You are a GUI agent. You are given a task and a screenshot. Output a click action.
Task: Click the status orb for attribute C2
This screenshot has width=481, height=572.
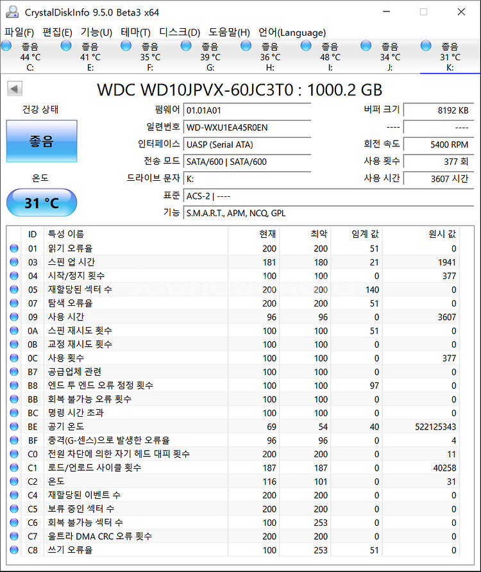pos(14,482)
